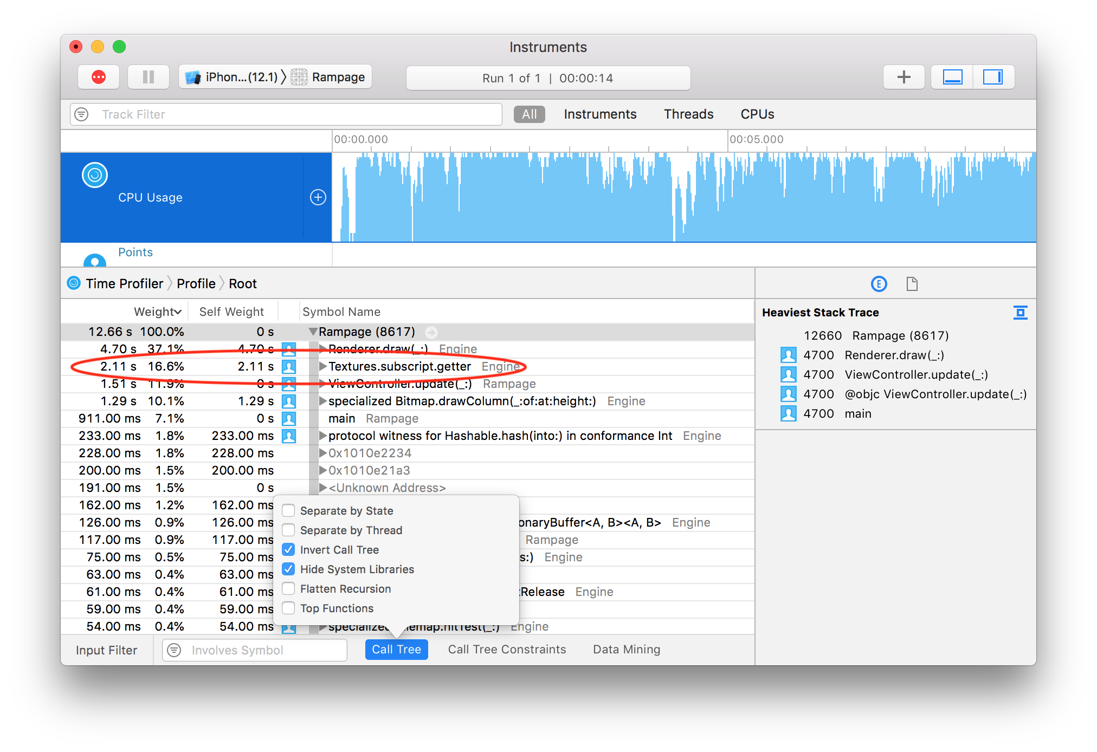Stop the recording with the red record button

click(99, 77)
